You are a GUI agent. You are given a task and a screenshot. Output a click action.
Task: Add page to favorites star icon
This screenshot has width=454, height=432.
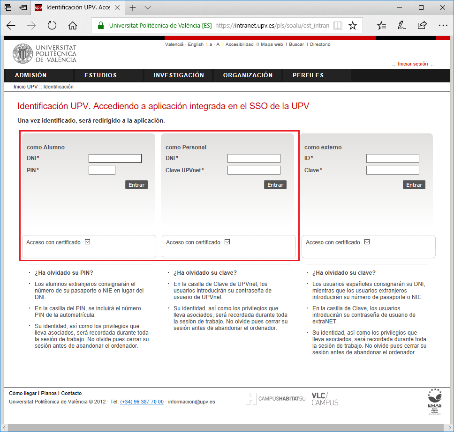tap(353, 26)
